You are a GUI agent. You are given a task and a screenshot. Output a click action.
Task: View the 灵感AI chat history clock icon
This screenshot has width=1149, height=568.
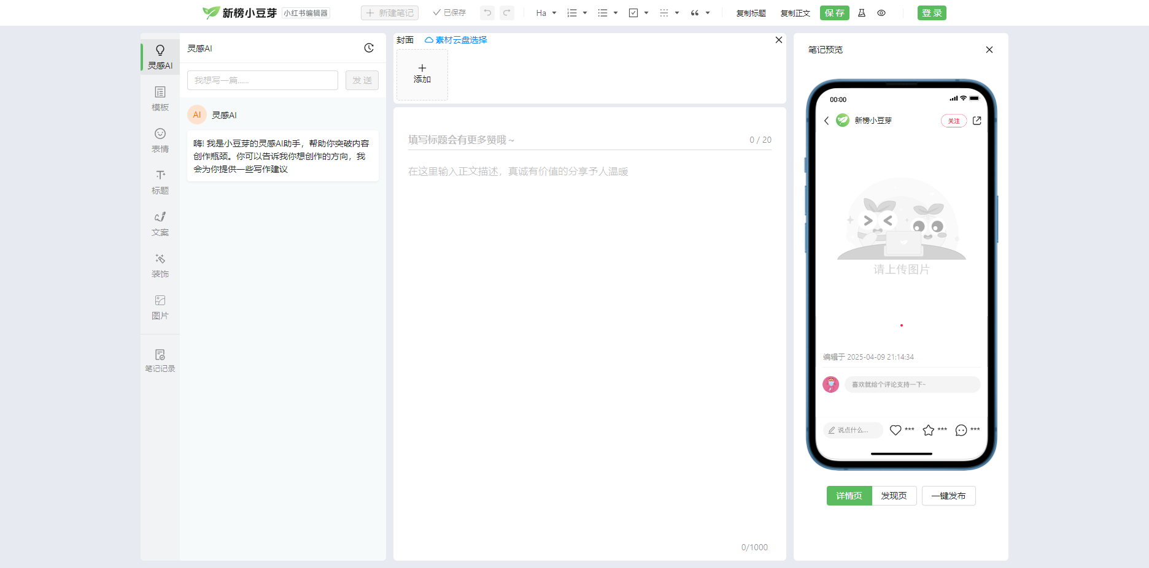tap(369, 48)
